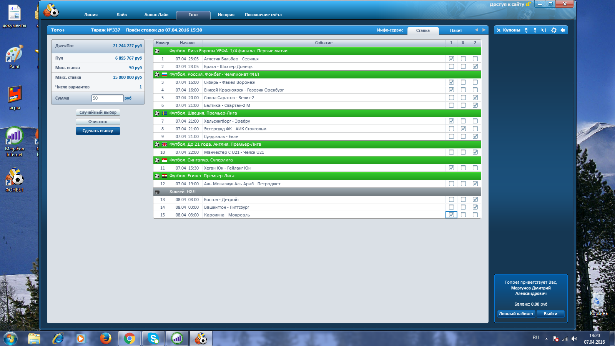
Task: Open the ФОНБЕТ desktop shortcut
Action: pyautogui.click(x=15, y=180)
